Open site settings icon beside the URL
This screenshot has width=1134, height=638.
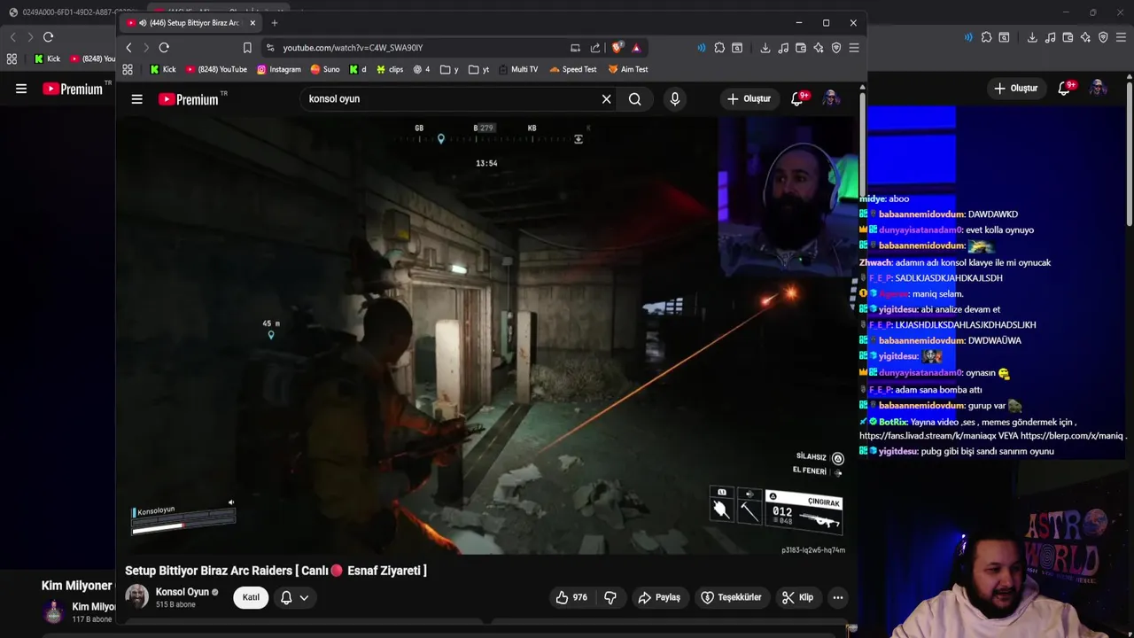tap(270, 48)
